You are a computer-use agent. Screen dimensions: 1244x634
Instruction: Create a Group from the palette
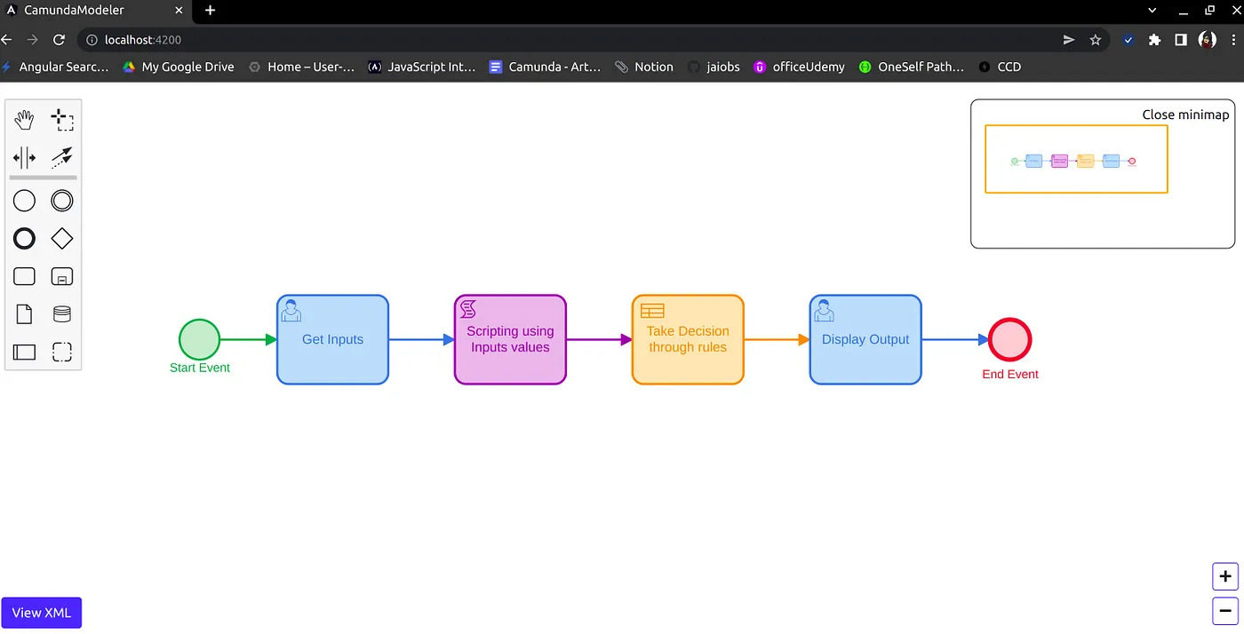point(62,353)
